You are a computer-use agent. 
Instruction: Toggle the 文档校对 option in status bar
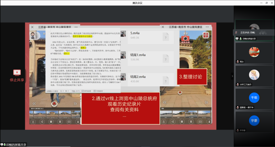[x=98, y=91]
